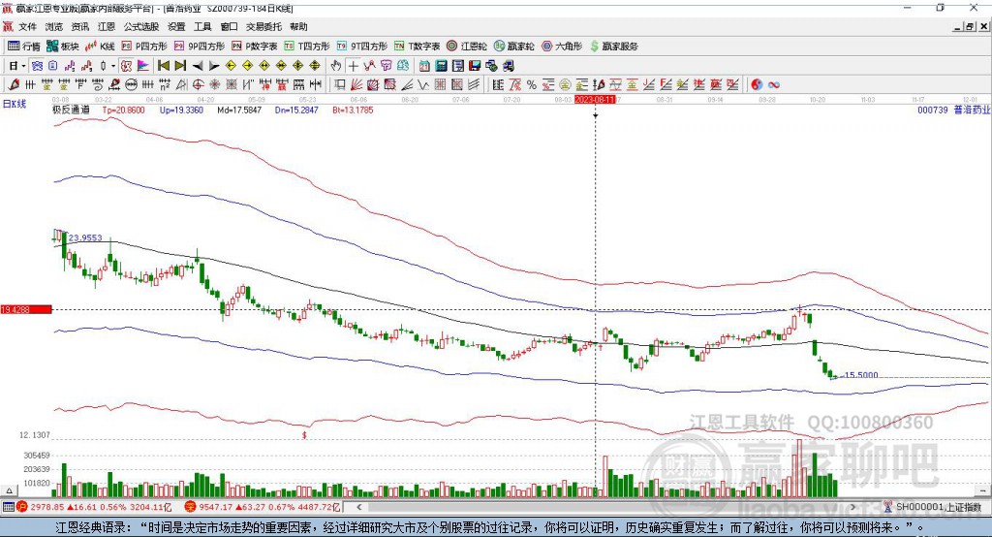Click the black left-pointing arrow in toolbar
Viewport: 992px width, 537px height.
click(198, 66)
